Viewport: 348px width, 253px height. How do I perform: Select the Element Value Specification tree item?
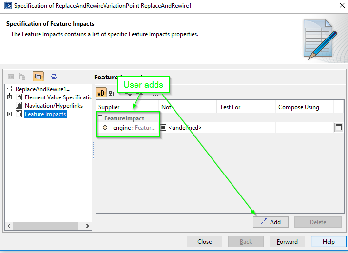[58, 97]
